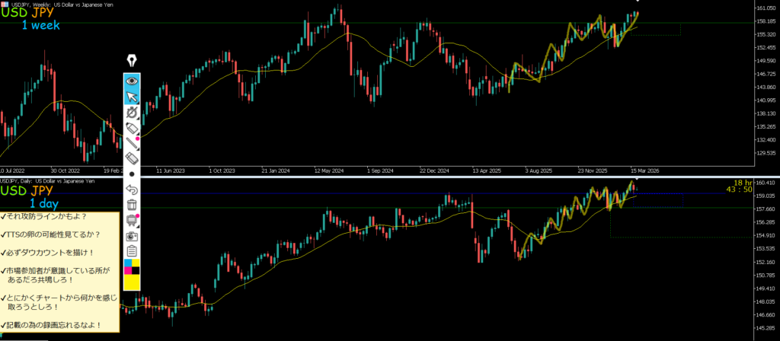Image resolution: width=780 pixels, height=341 pixels.
Task: Open the whiteboard screen tool
Action: click(x=132, y=220)
